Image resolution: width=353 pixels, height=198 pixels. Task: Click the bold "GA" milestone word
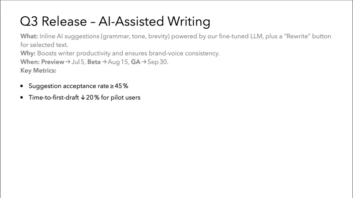136,62
